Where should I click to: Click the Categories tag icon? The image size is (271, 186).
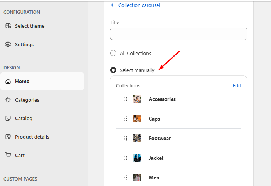[8, 100]
